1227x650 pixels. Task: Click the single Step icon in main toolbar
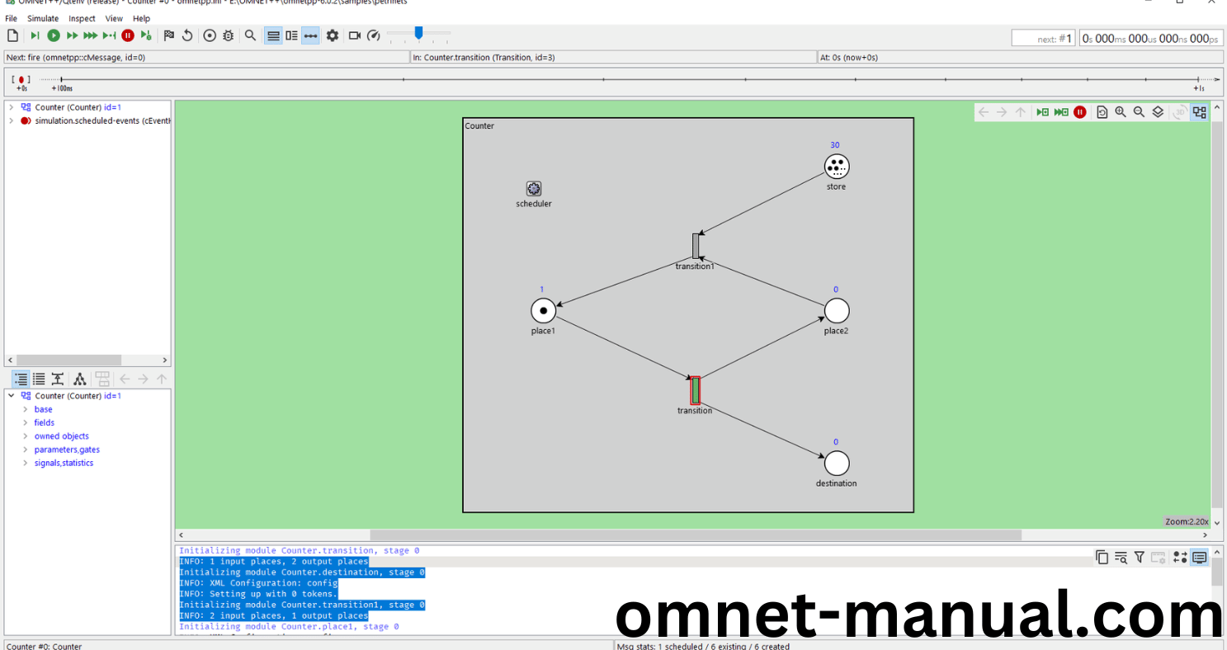35,35
